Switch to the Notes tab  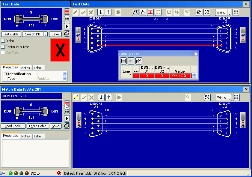tap(26, 67)
